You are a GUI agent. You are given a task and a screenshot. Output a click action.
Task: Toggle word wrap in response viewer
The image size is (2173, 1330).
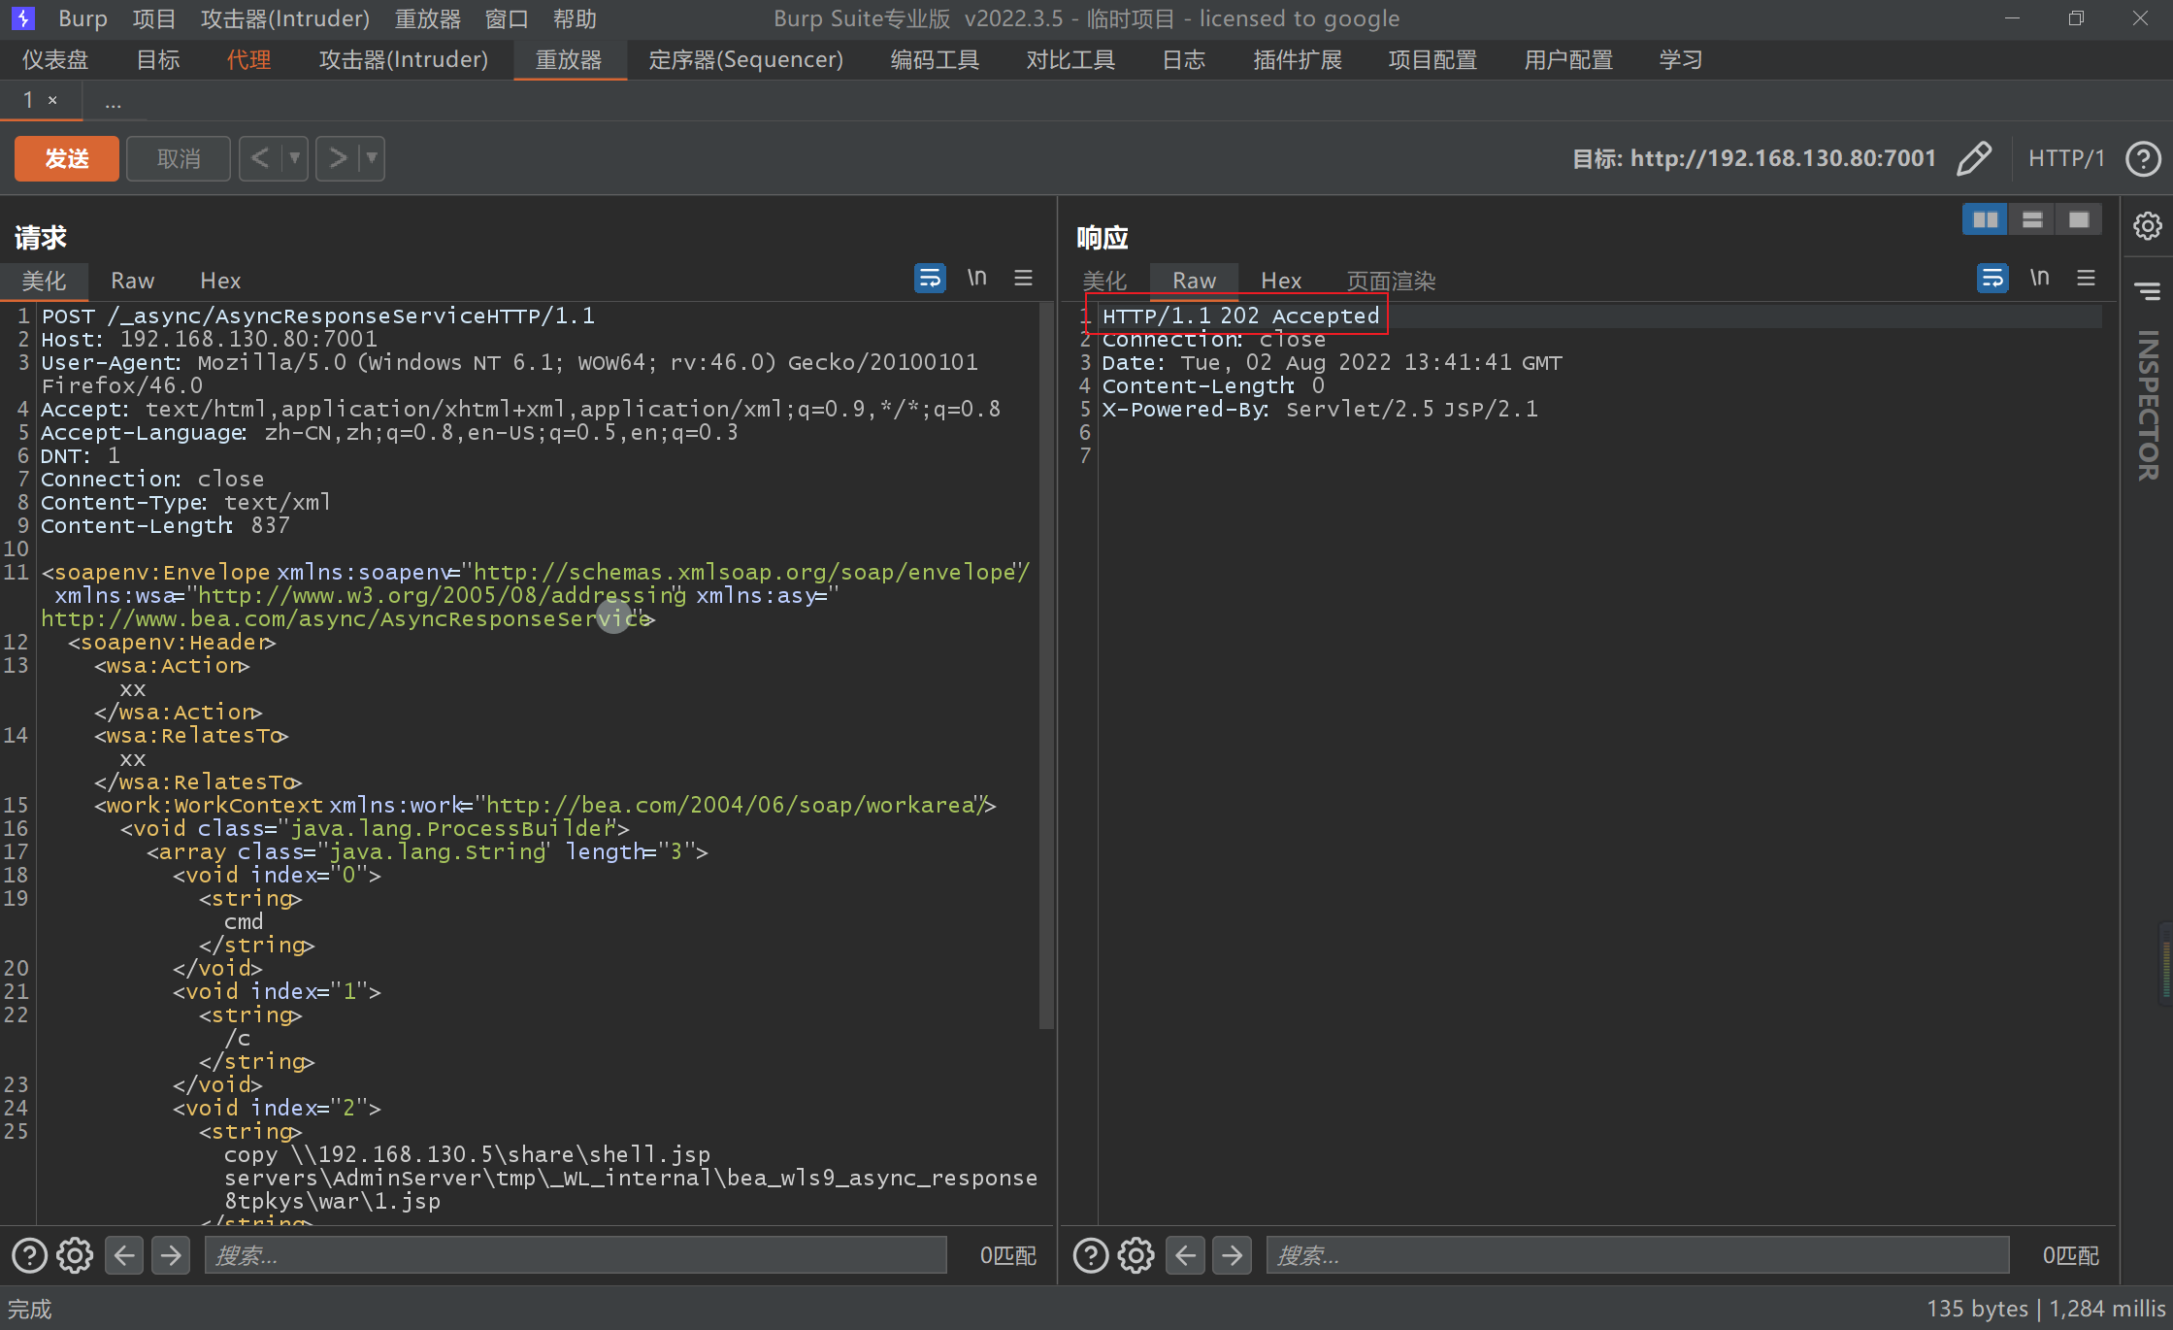coord(1992,279)
